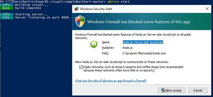Select the highlighted Node.js name field
The image size is (213, 97).
[143, 42]
